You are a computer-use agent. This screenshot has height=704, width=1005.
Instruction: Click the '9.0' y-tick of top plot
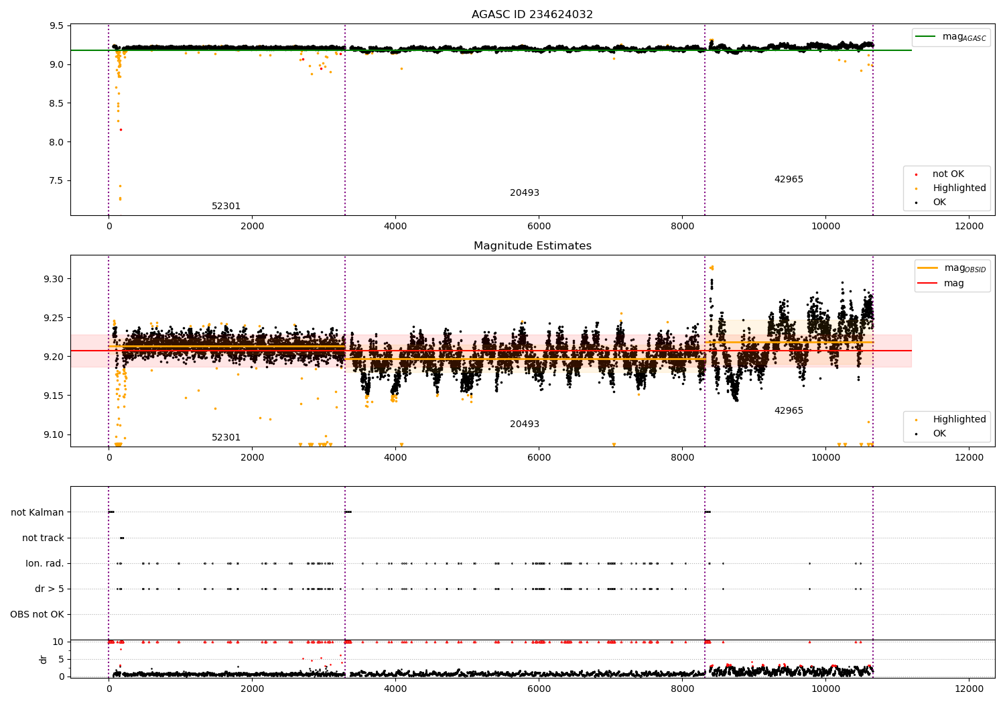click(57, 65)
